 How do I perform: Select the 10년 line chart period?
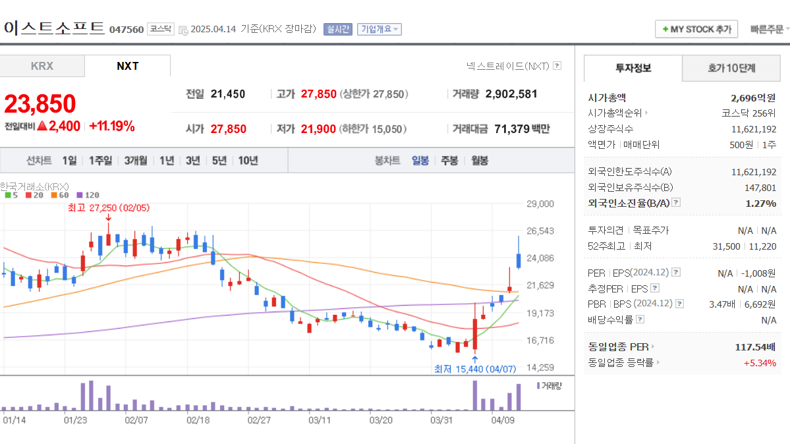[248, 161]
